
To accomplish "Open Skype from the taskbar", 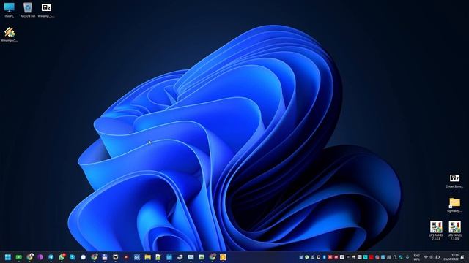I will coord(73,257).
